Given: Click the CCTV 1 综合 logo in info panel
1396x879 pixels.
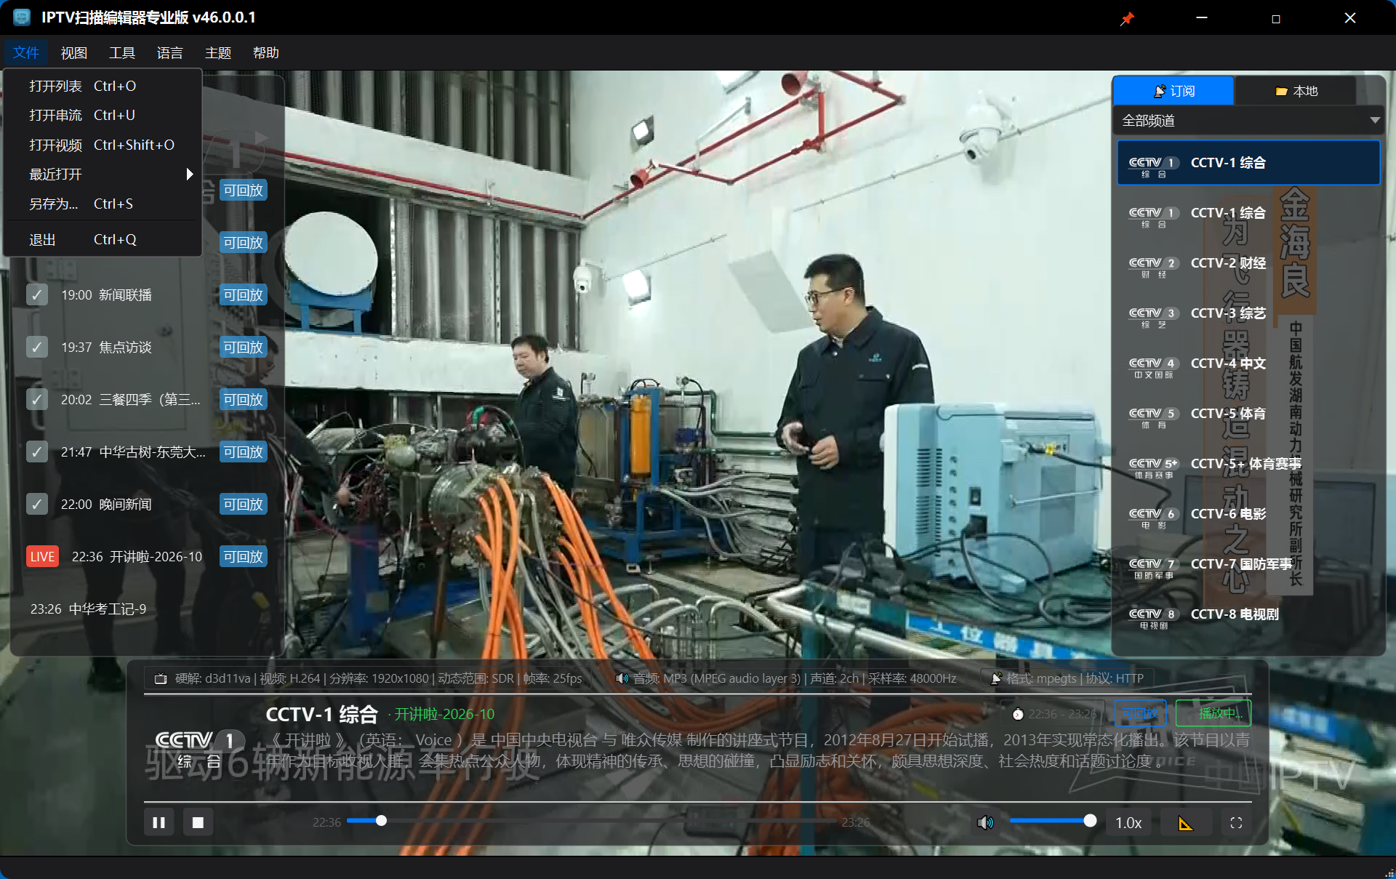Looking at the screenshot, I should pyautogui.click(x=199, y=750).
